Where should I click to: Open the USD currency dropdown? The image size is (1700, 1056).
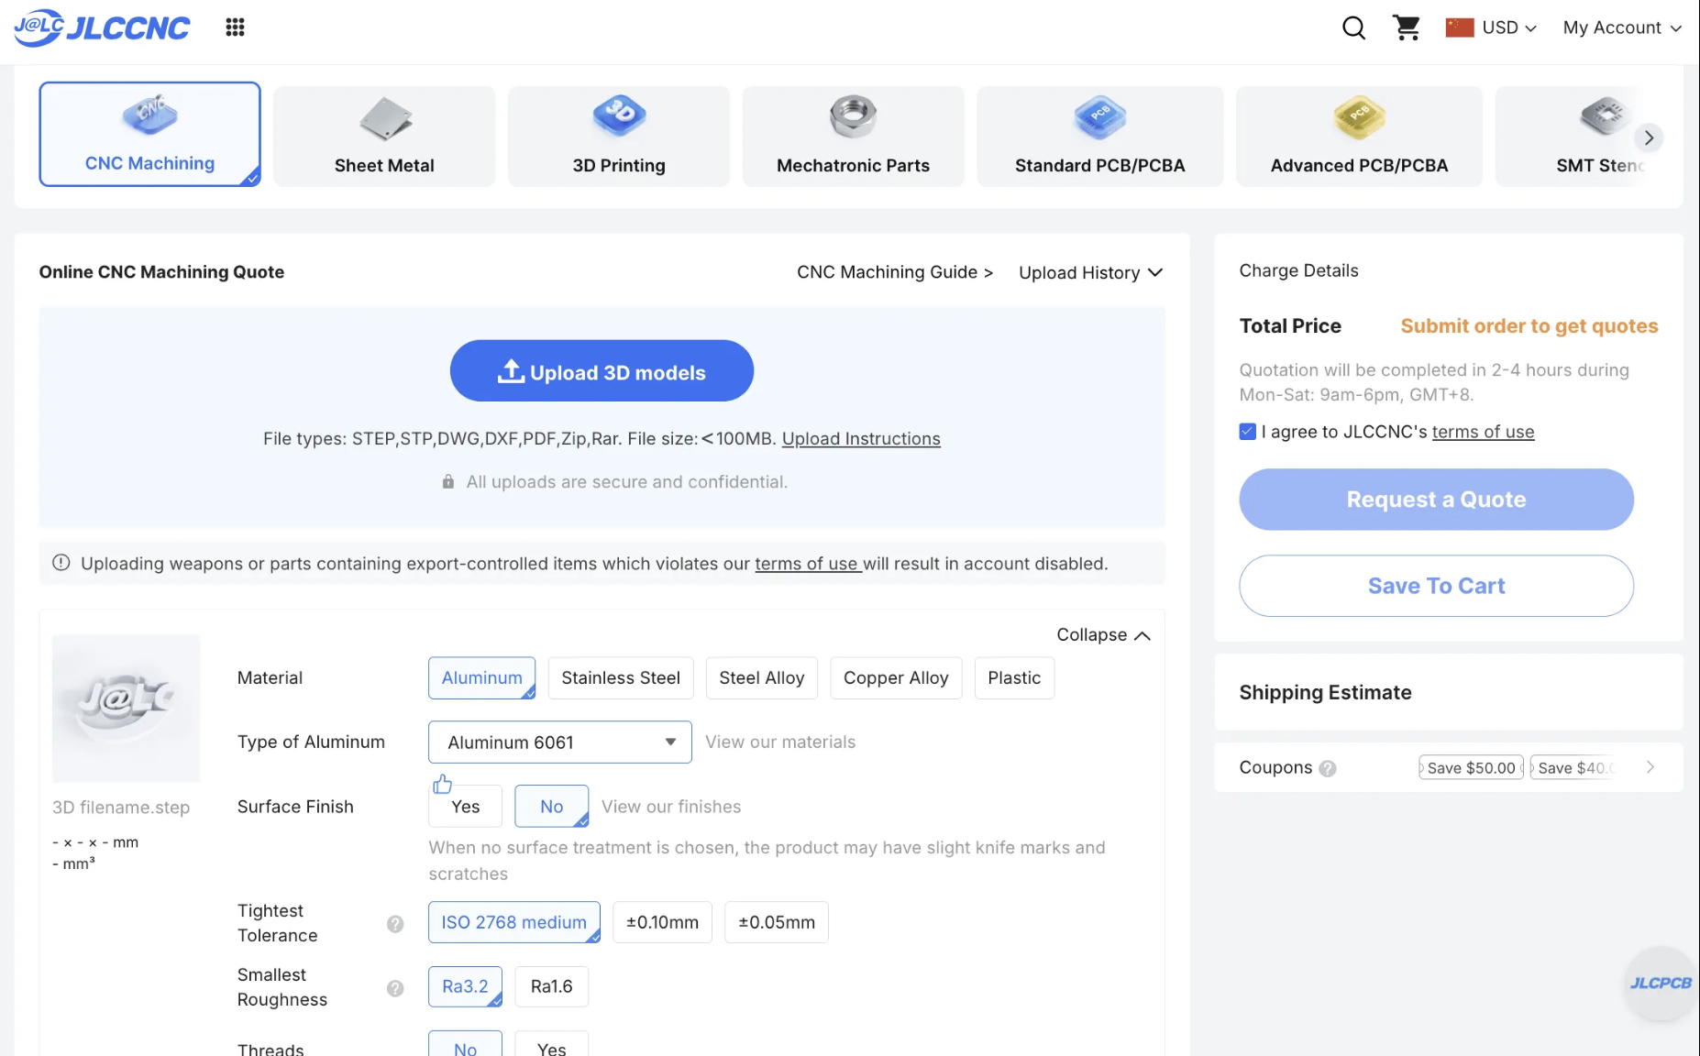(x=1509, y=27)
